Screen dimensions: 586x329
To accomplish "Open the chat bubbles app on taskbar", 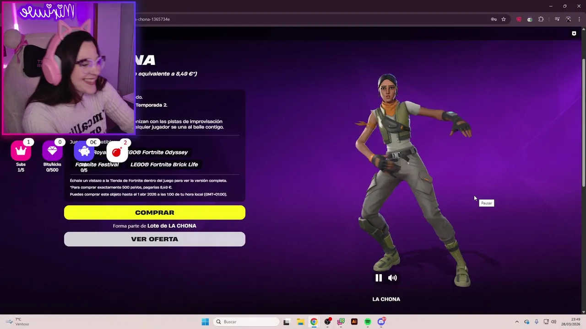I will (341, 322).
